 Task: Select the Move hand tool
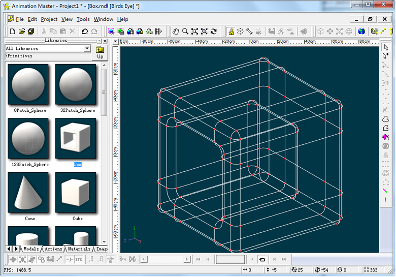176,32
